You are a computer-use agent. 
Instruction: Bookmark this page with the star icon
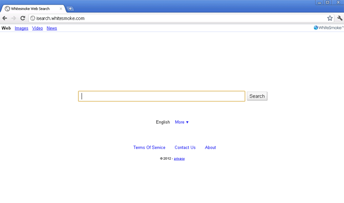(x=330, y=18)
